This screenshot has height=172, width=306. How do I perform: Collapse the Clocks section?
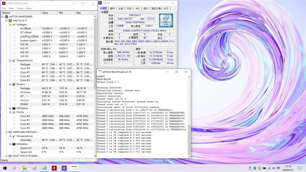[x=10, y=112]
